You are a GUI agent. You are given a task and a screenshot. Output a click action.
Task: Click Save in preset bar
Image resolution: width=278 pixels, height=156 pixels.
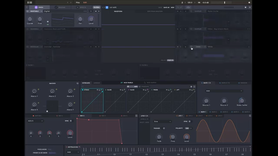(x=160, y=7)
